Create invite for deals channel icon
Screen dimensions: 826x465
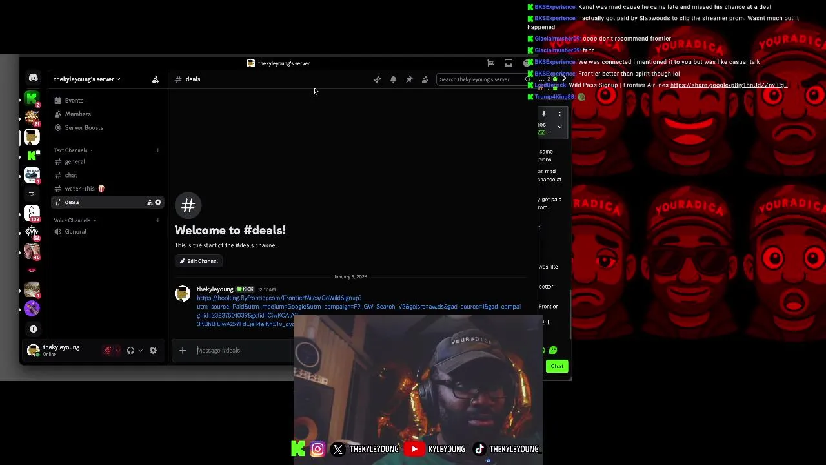pyautogui.click(x=150, y=202)
